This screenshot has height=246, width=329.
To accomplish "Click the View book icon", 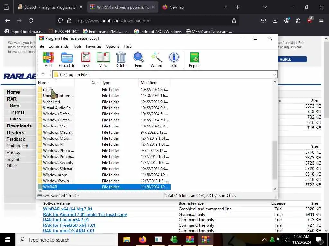I will 103,60.
